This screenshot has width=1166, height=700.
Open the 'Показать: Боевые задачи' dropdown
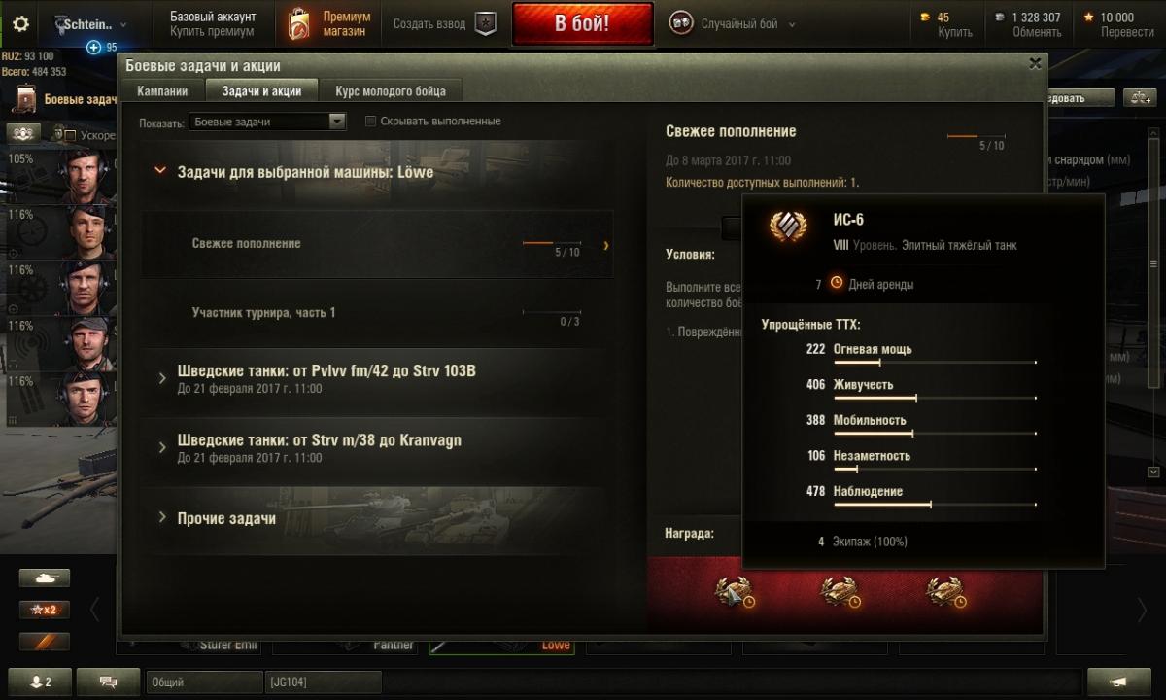[x=268, y=122]
